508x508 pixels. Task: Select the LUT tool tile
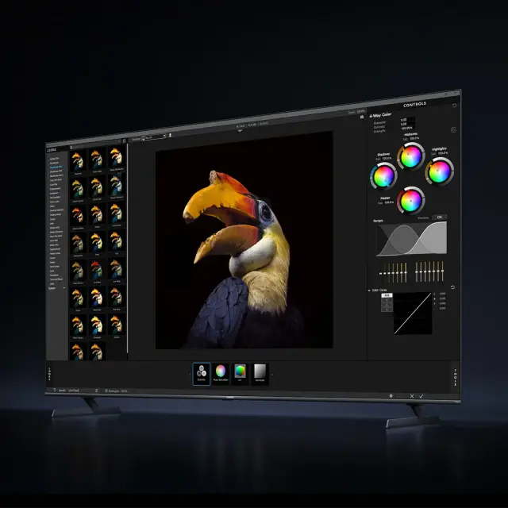click(x=240, y=372)
